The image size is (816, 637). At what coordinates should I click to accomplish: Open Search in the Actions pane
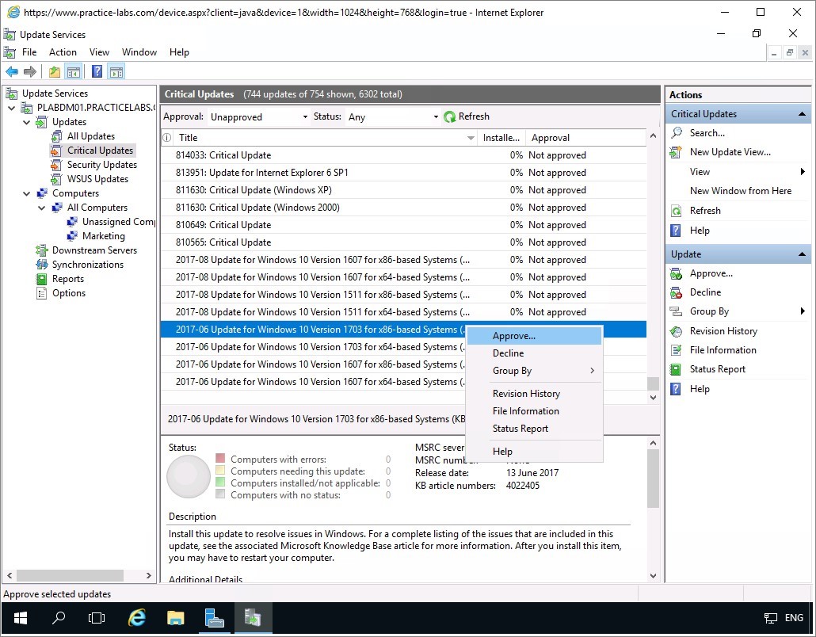click(x=707, y=133)
